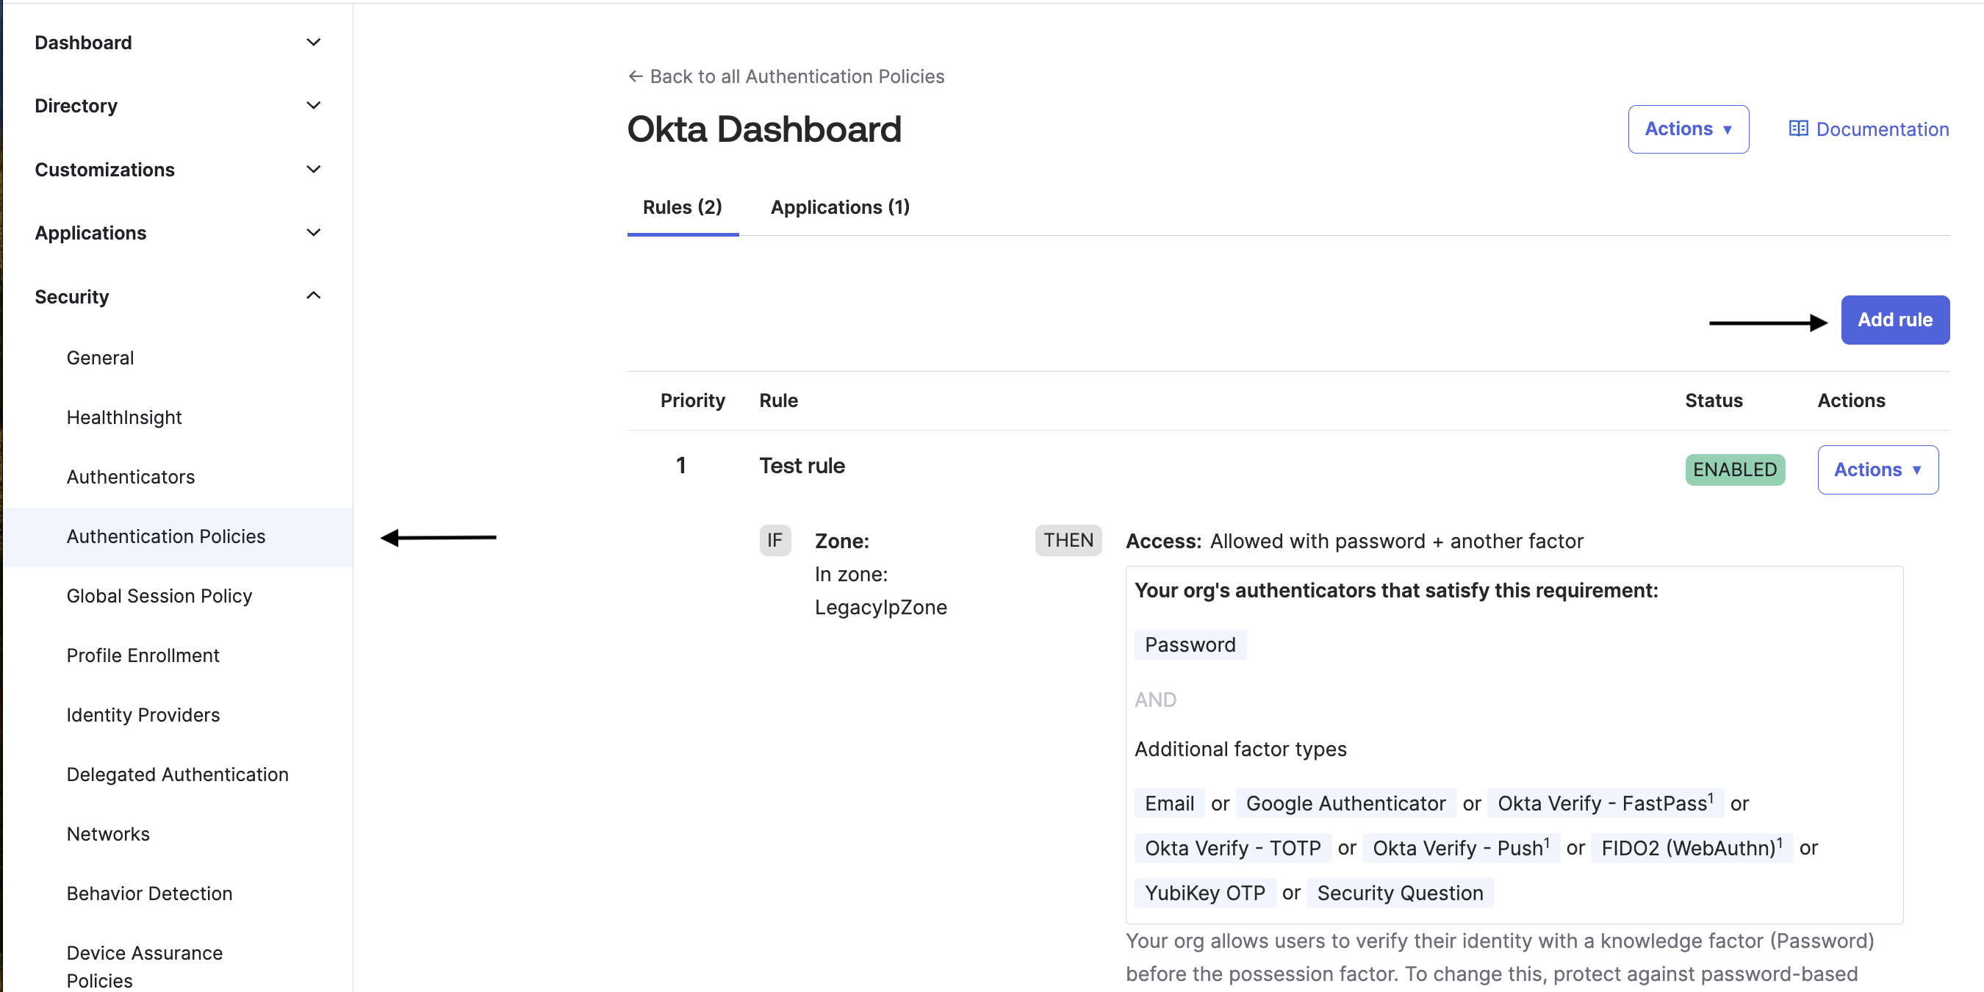Click the Okta Dashboard page title

pyautogui.click(x=763, y=129)
